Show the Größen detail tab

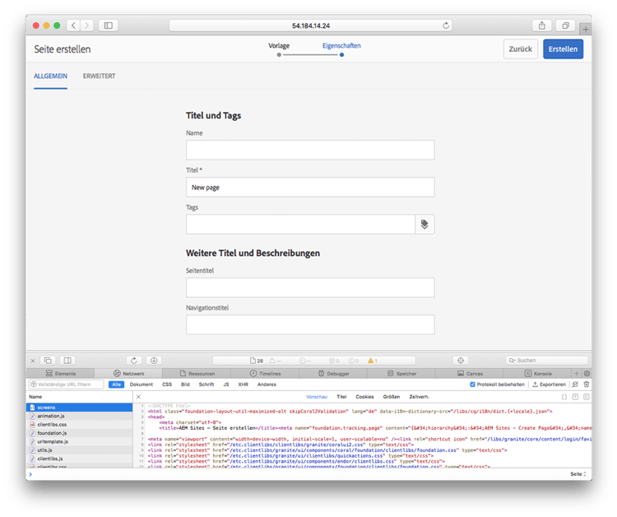tap(392, 397)
